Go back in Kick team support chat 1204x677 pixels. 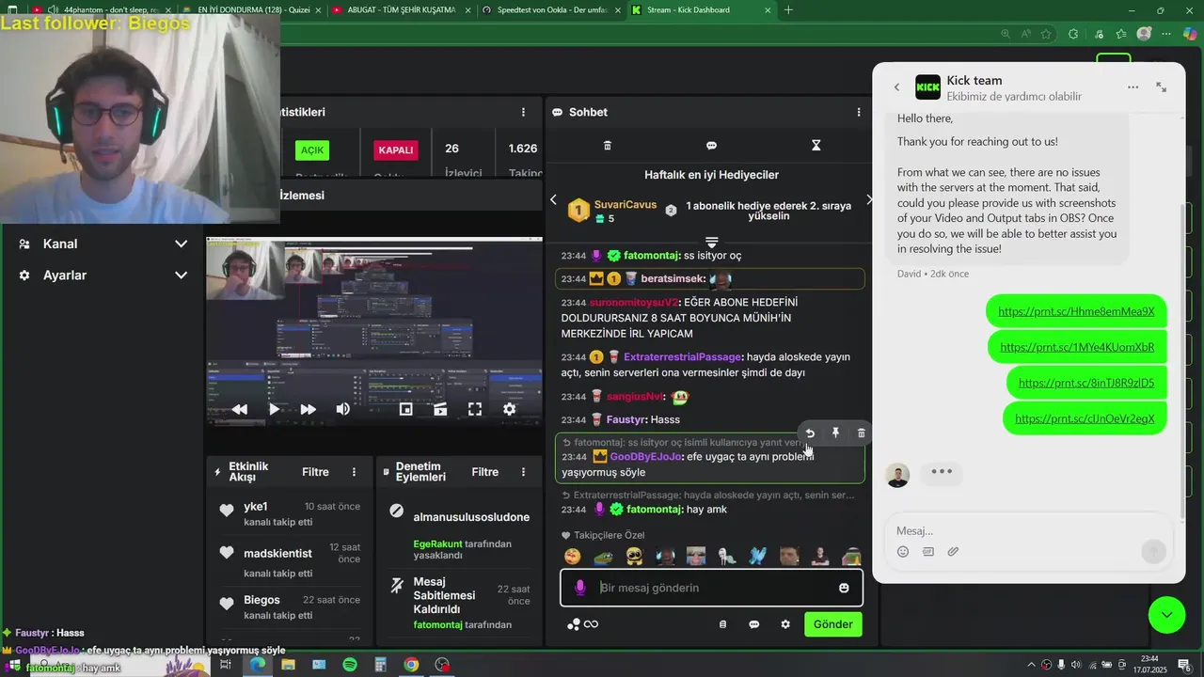coord(896,87)
